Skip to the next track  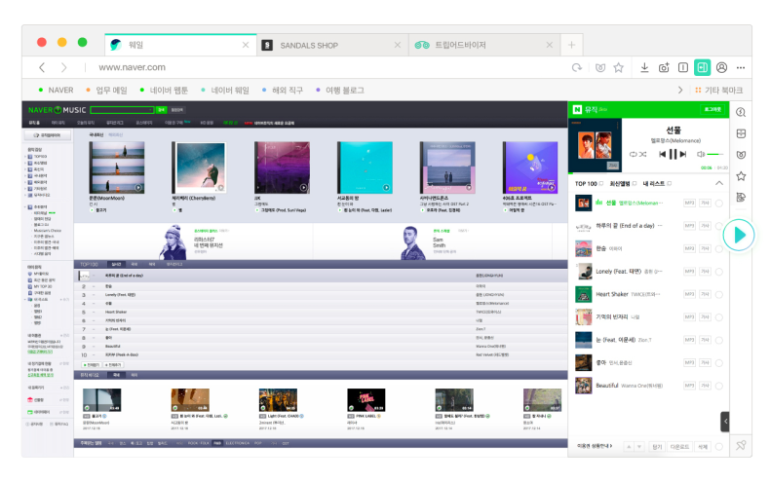click(x=684, y=154)
